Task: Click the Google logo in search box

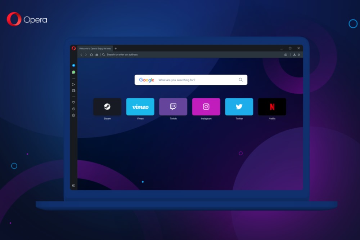Action: pos(147,80)
